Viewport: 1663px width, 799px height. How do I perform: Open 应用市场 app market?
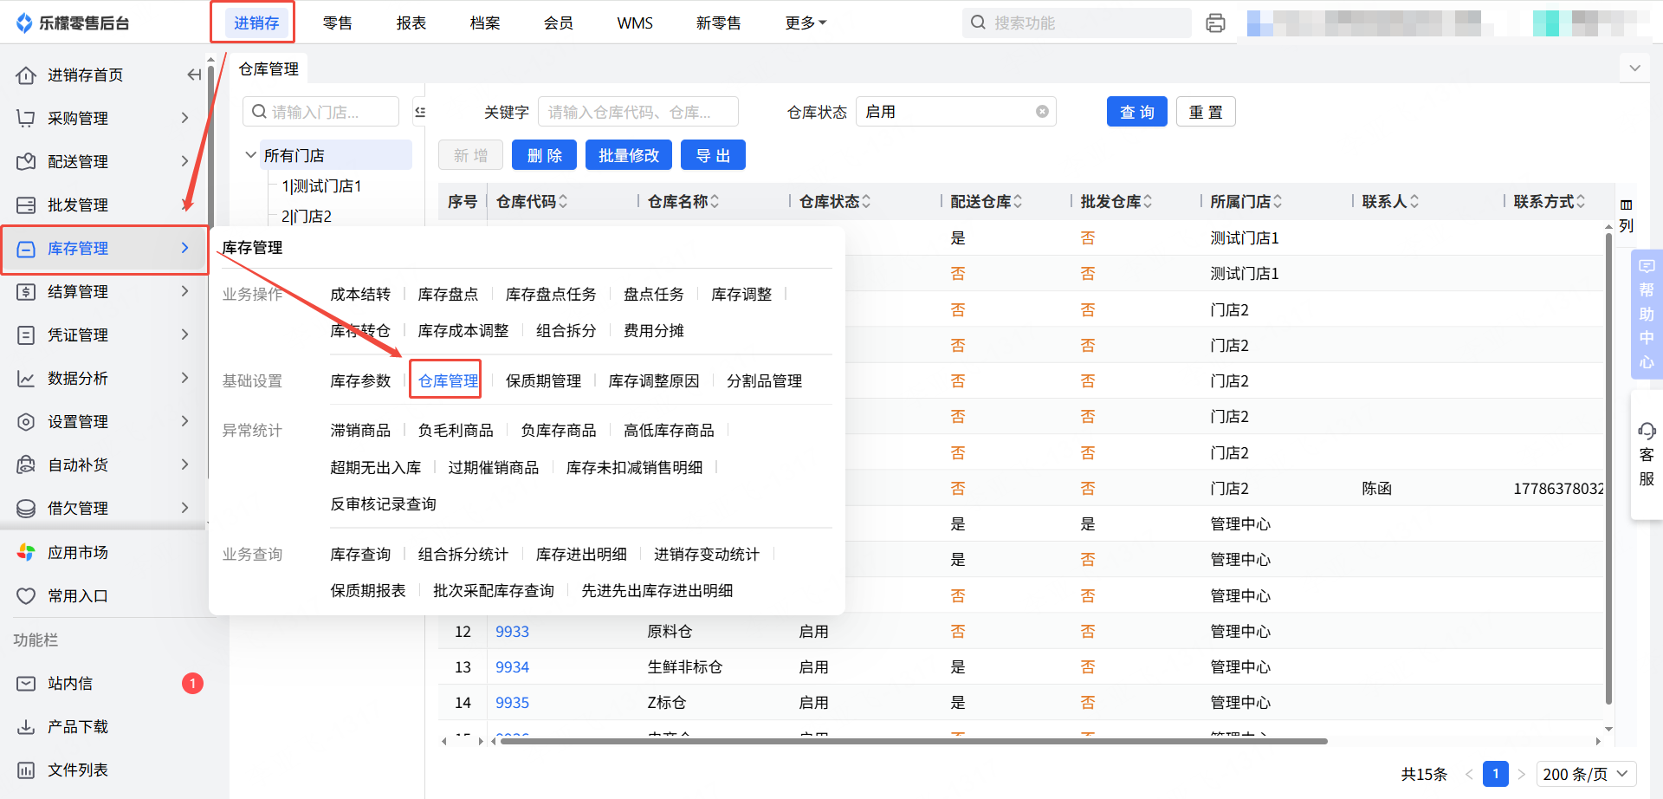(x=77, y=553)
